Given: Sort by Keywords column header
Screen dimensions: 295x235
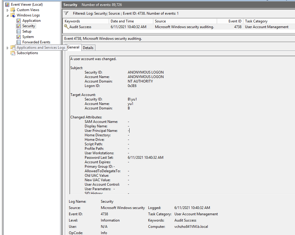Looking at the screenshot, I should point(86,21).
